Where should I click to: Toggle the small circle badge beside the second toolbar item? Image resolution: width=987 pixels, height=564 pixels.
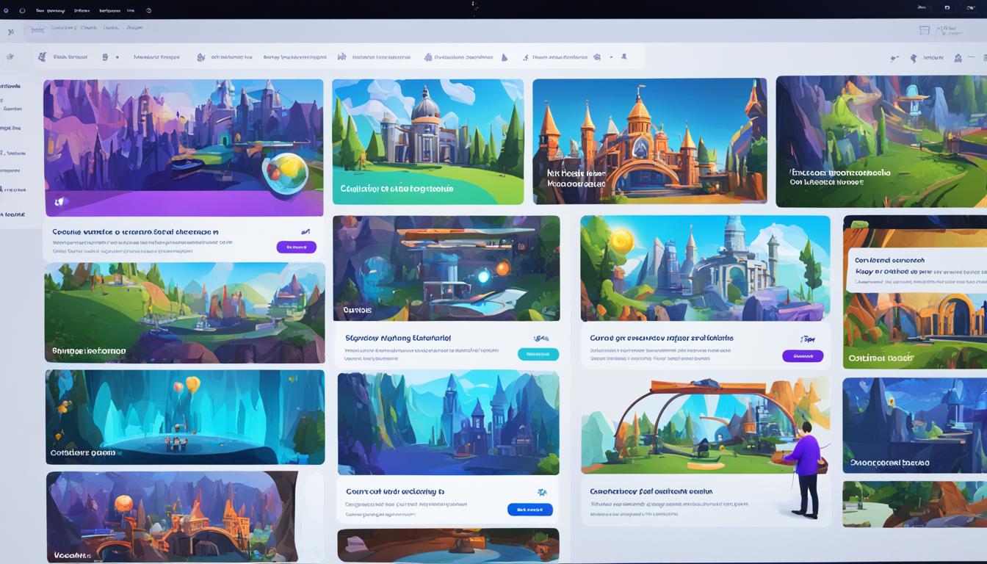click(x=117, y=57)
